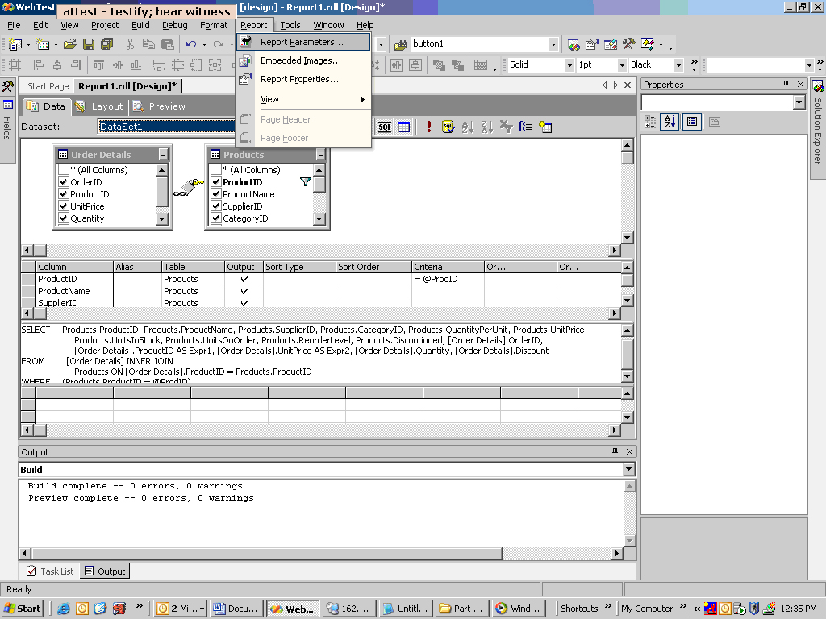Open the Black border color dropdown
826x619 pixels.
(678, 64)
